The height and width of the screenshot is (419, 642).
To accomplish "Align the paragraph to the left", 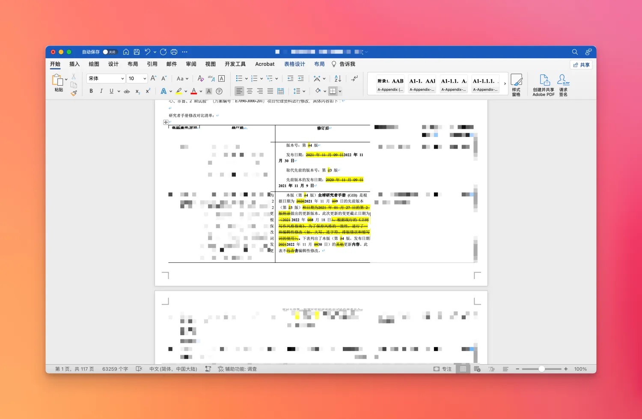I will (239, 91).
